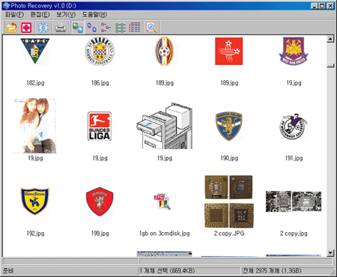Select the St. Mirren football crest thumbnail
Image resolution: width=337 pixels, height=277 pixels.
100,51
